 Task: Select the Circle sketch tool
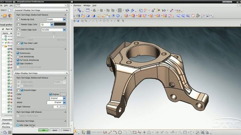point(120,132)
